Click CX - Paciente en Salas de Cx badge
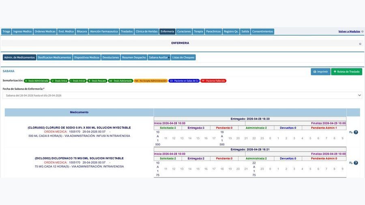365x205 pixels. (x=184, y=81)
